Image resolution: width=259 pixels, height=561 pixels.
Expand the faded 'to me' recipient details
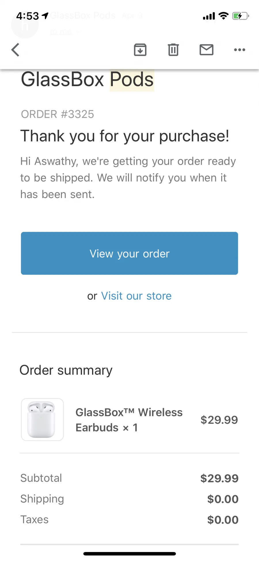coord(64,32)
